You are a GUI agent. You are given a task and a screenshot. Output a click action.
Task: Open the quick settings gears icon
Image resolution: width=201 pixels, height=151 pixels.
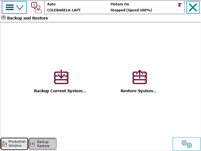click(186, 144)
